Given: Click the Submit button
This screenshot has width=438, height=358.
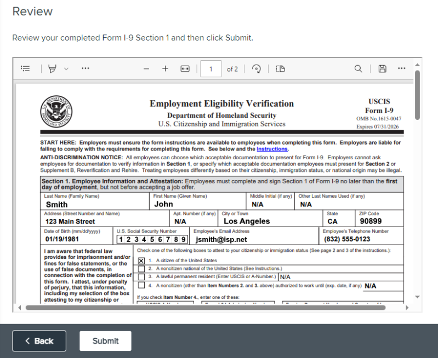Looking at the screenshot, I should [105, 340].
